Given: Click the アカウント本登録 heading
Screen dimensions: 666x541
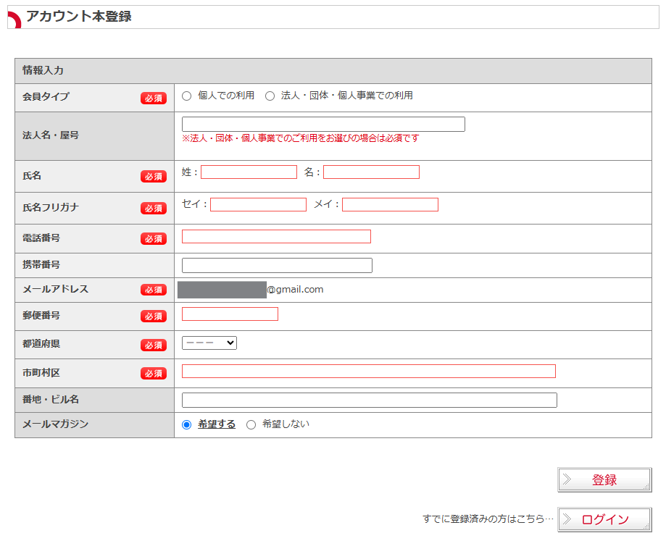Looking at the screenshot, I should pyautogui.click(x=78, y=16).
